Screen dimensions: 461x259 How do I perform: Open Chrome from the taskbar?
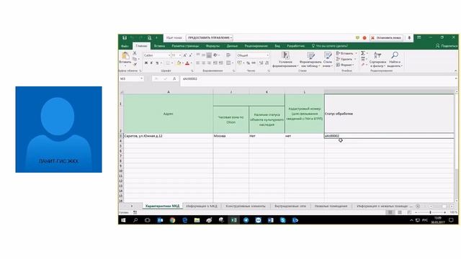pos(172,220)
